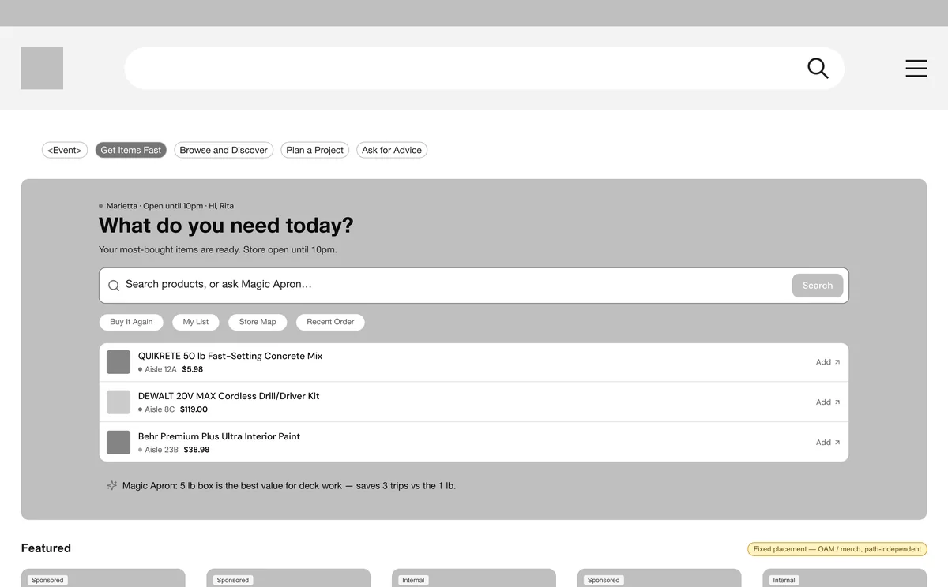Open the Buy It Again chip
This screenshot has height=587, width=948.
click(x=131, y=322)
